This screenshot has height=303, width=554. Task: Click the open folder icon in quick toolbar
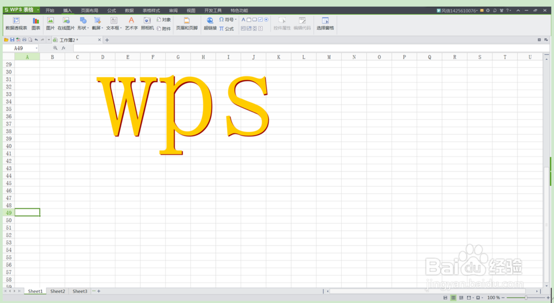pos(6,40)
